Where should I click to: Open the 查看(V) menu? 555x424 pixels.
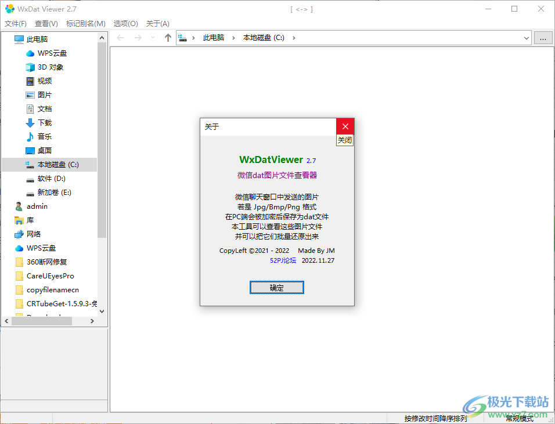point(46,23)
